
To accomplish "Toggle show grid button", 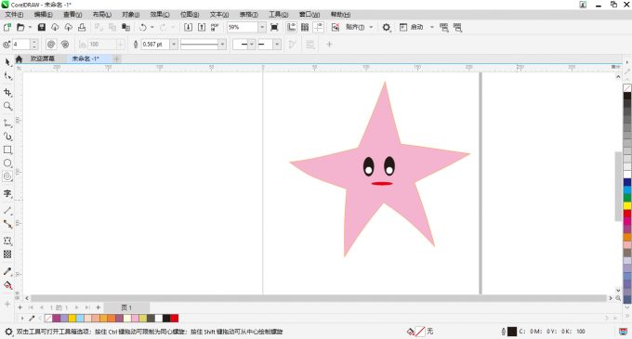I will point(305,27).
